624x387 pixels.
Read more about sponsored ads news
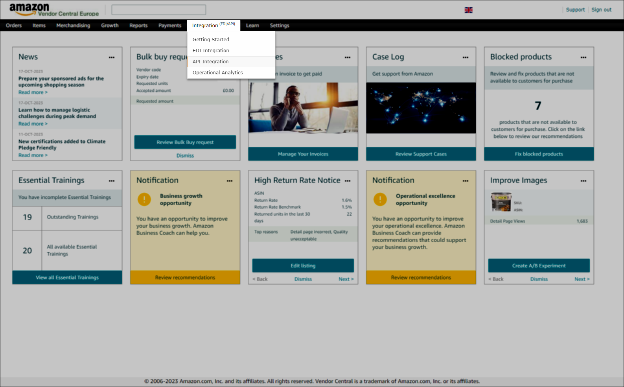[33, 92]
